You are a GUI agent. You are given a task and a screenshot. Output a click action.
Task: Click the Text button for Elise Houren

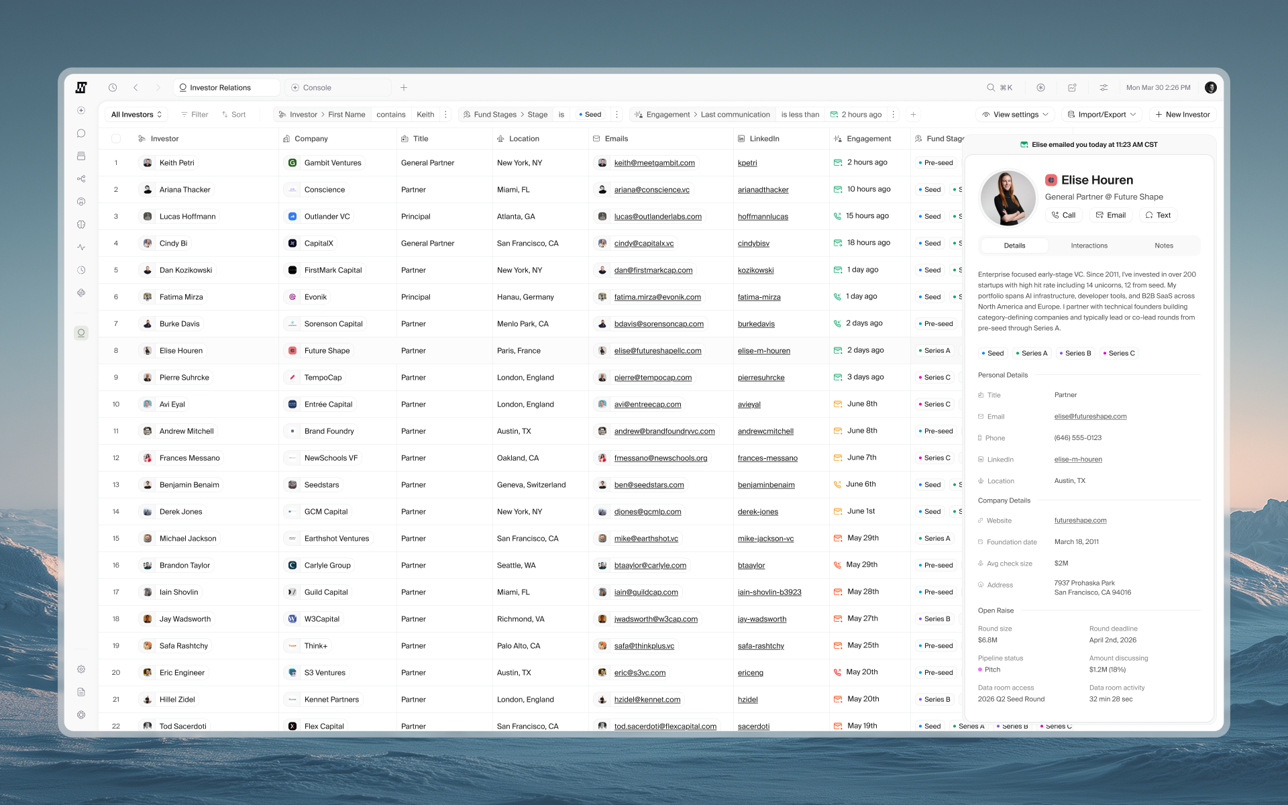[1159, 215]
